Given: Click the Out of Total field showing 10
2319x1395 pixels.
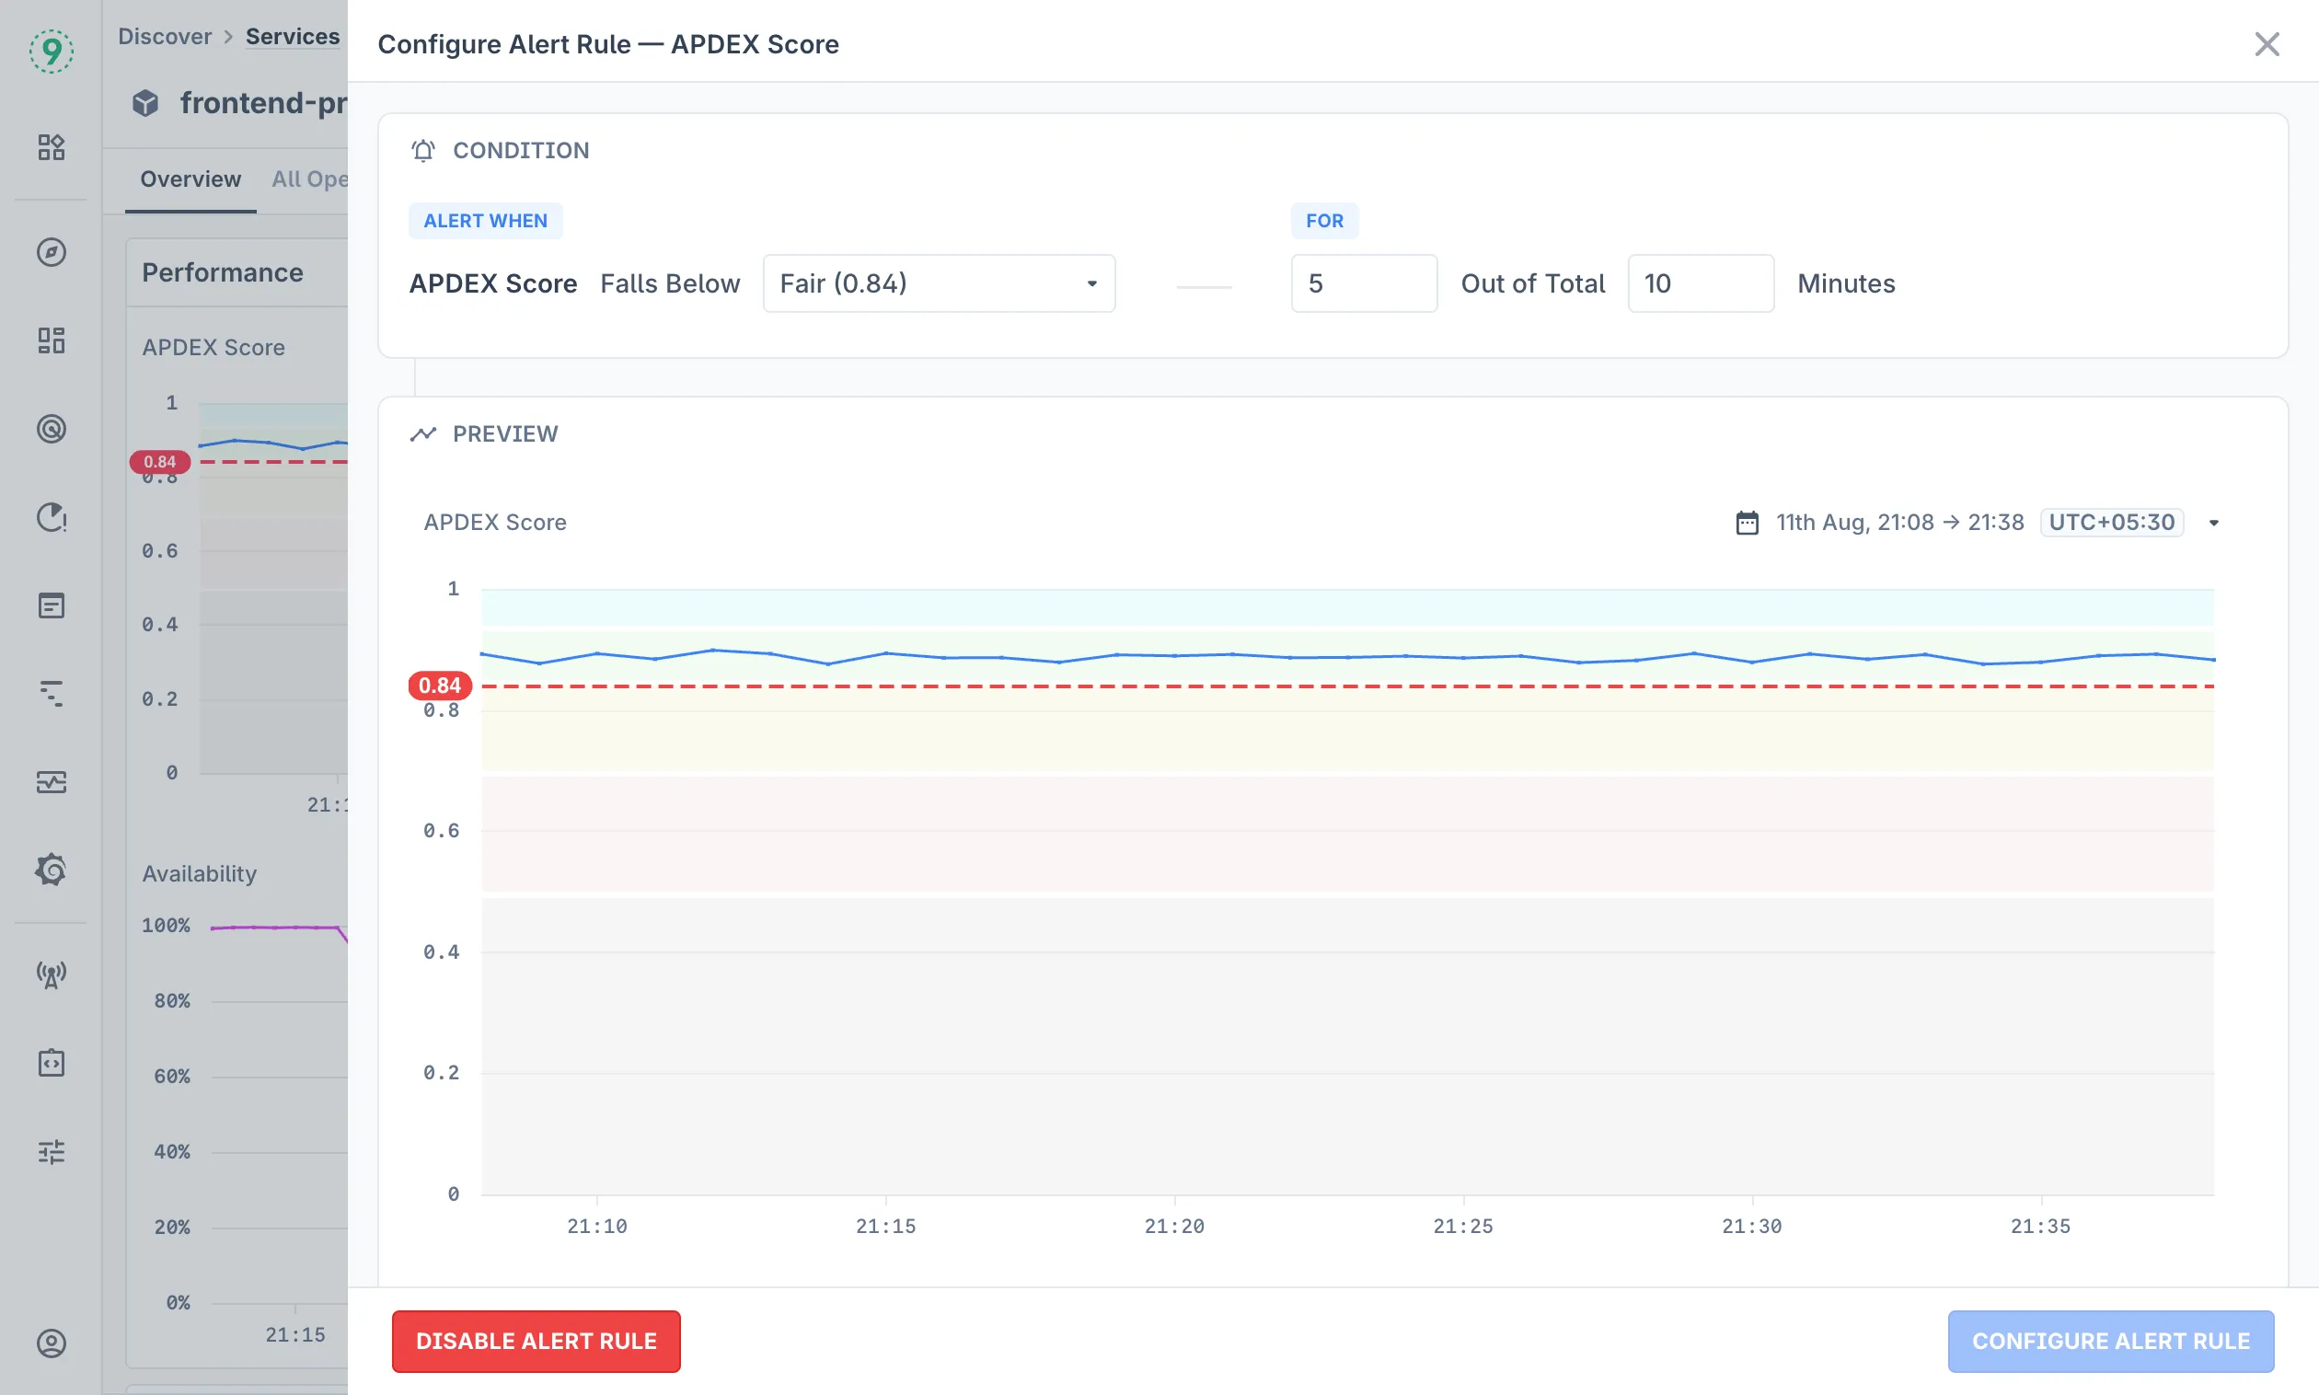Looking at the screenshot, I should (x=1700, y=282).
